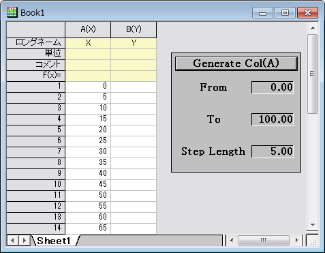Select row header 6
The image size is (325, 253).
pyautogui.click(x=36, y=141)
